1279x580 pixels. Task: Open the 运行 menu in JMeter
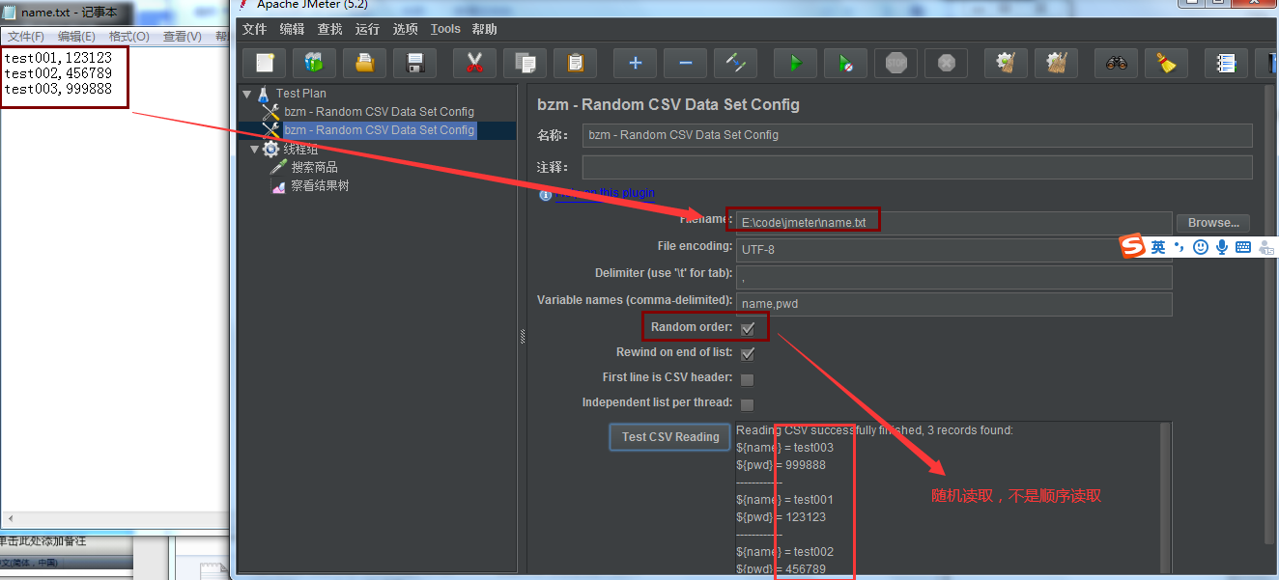click(x=367, y=29)
